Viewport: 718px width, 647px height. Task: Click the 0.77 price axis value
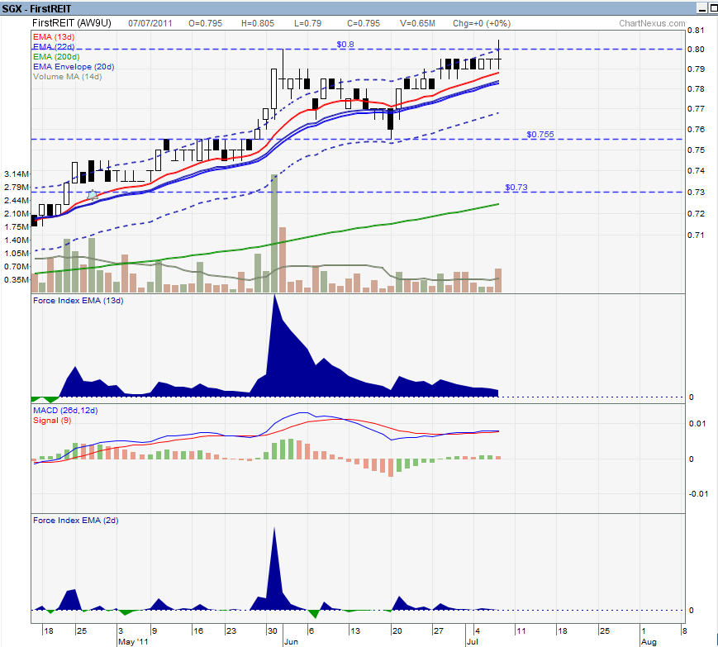(696, 109)
